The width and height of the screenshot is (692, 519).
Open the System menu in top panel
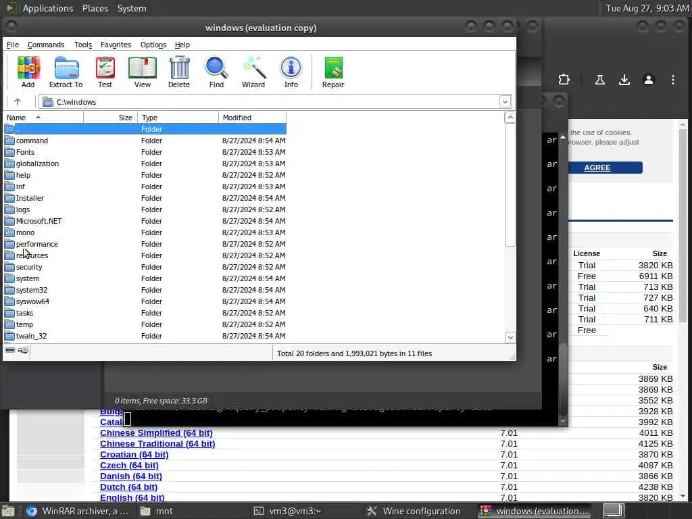point(132,8)
